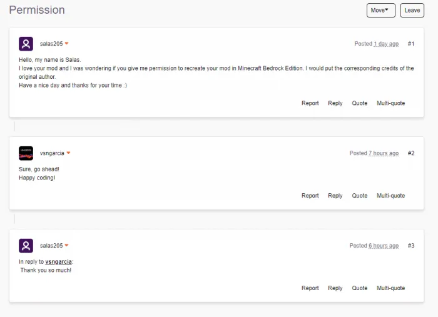Click the '7 hours ago' timestamp
438x317 pixels.
click(384, 153)
